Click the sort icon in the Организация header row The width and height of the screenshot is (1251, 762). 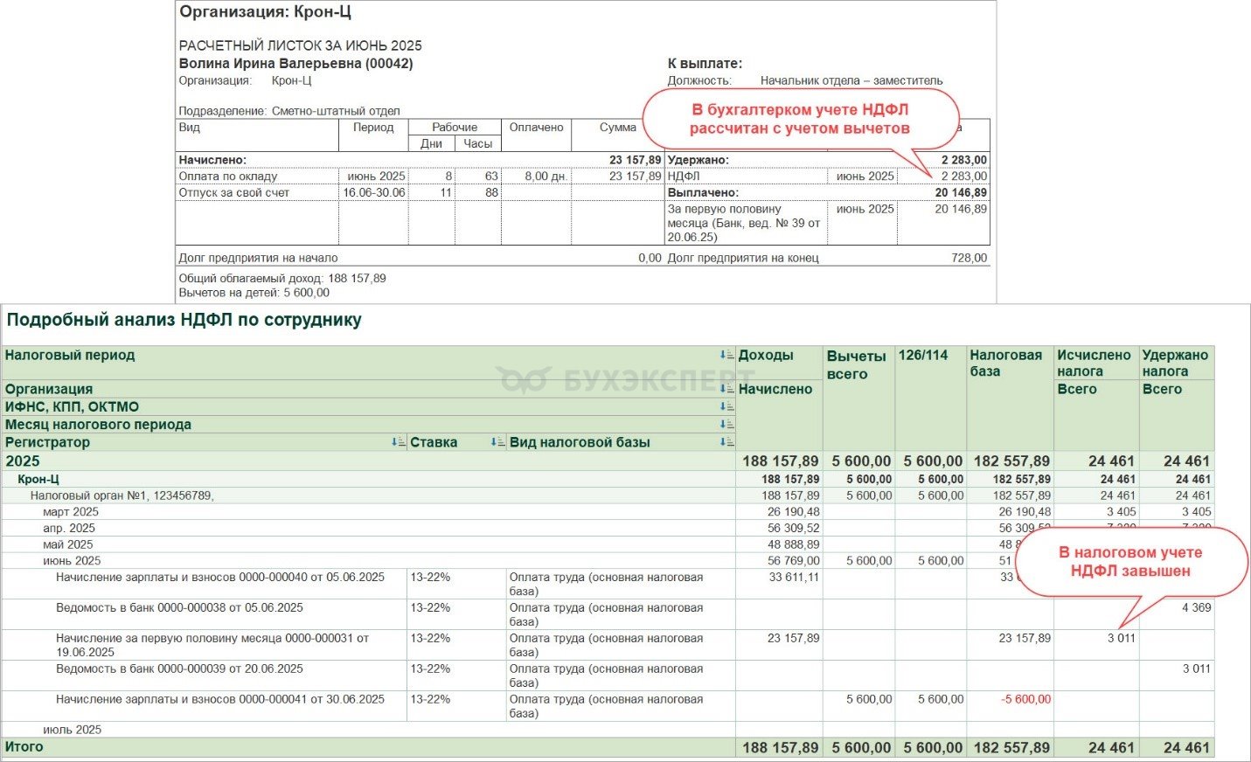tap(726, 389)
